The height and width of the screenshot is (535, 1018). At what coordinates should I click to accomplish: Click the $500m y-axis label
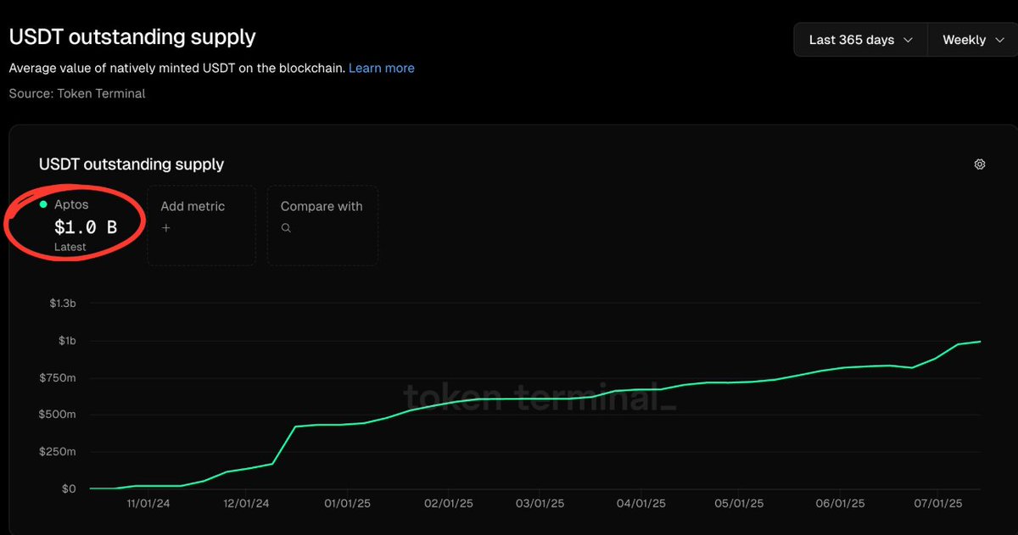(59, 415)
